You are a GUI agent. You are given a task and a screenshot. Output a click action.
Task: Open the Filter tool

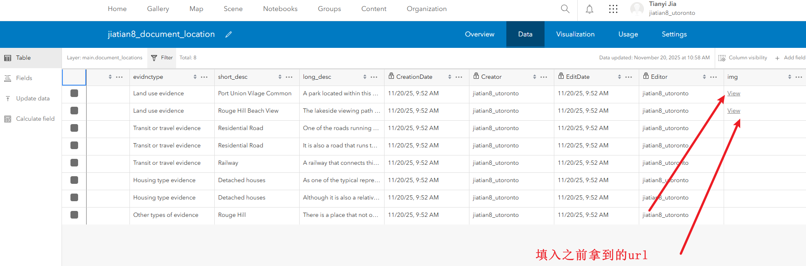point(162,58)
